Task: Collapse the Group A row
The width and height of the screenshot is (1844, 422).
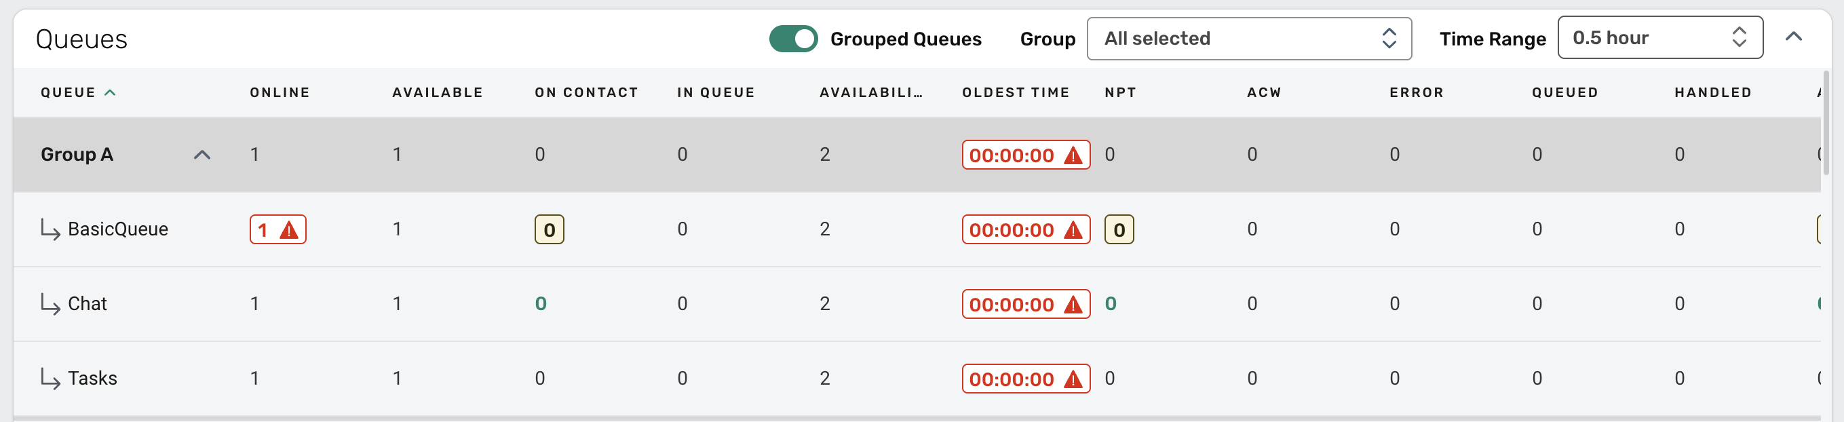Action: (x=202, y=155)
